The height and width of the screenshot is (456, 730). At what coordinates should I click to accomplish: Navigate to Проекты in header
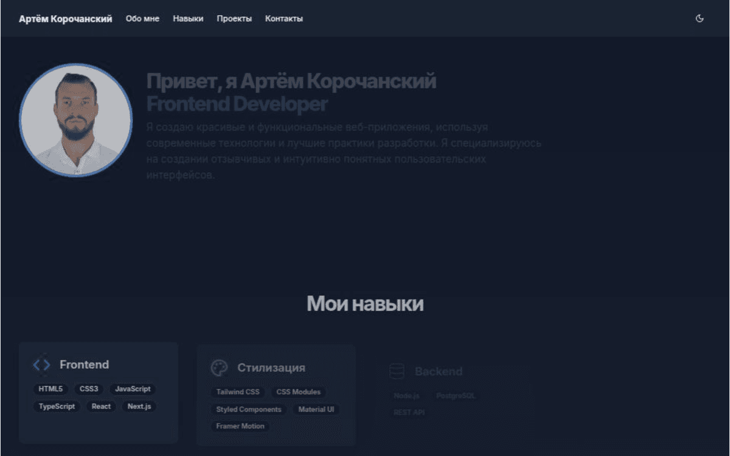pos(234,19)
